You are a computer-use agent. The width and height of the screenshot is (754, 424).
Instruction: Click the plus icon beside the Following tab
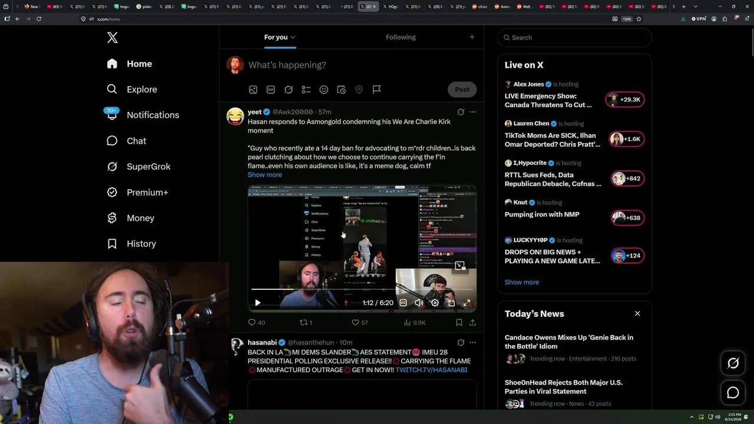click(x=472, y=37)
